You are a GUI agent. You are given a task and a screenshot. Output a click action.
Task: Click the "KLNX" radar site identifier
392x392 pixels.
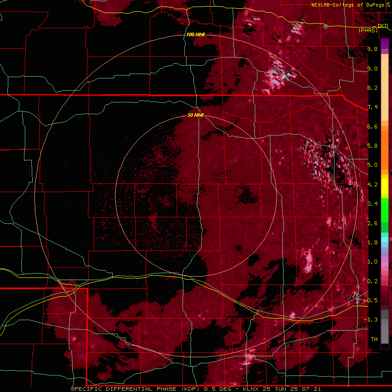tap(250, 389)
